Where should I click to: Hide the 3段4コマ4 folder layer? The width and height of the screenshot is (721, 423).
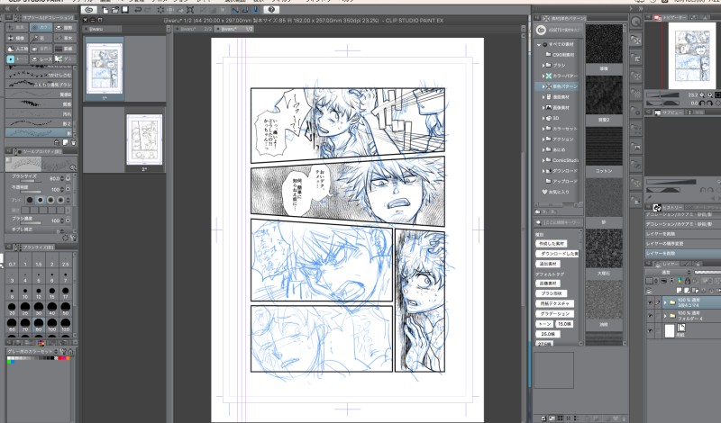650,302
